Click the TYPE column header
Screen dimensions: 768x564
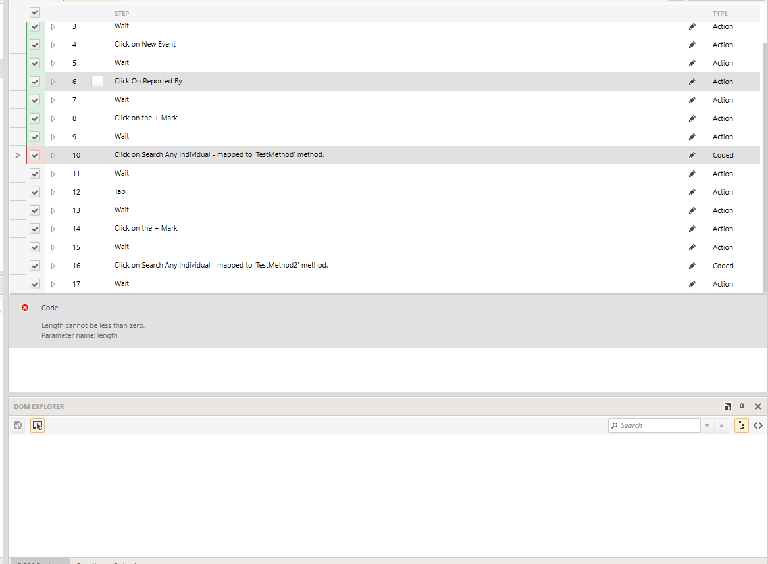(x=720, y=13)
